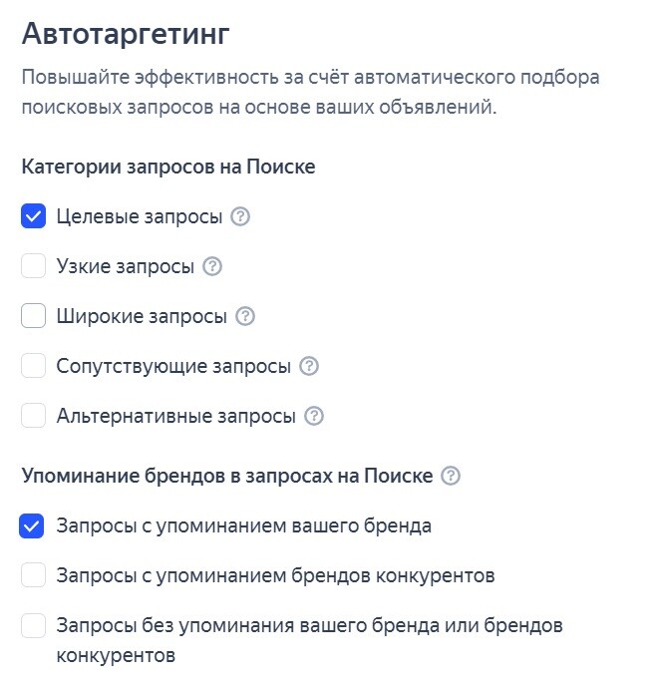Open help icon next to Целевые запросы
Image resolution: width=655 pixels, height=691 pixels.
pos(239,216)
